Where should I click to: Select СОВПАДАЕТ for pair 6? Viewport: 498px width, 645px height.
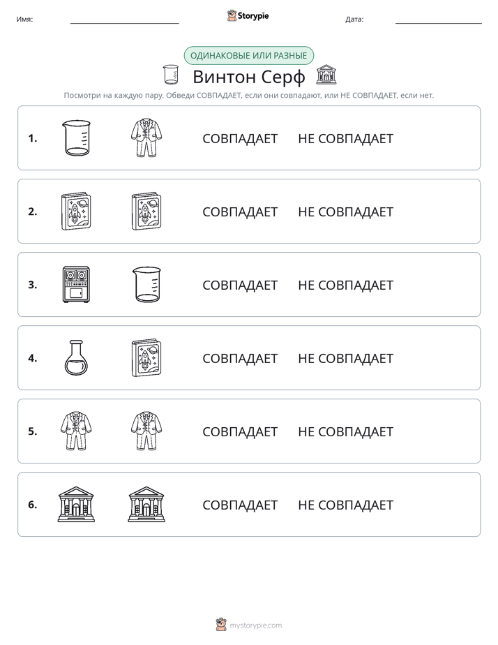240,505
